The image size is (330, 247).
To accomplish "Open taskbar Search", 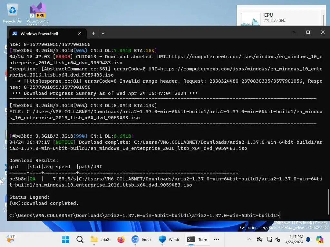I will pyautogui.click(x=80, y=239).
